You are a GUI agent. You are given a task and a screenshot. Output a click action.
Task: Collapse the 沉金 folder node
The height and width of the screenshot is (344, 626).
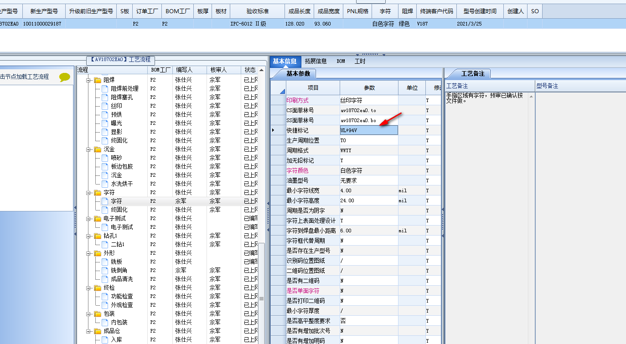[x=88, y=149]
